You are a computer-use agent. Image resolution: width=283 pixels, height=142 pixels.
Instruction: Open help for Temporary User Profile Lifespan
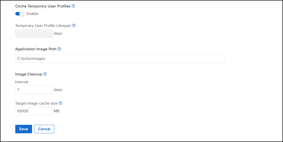[74, 25]
